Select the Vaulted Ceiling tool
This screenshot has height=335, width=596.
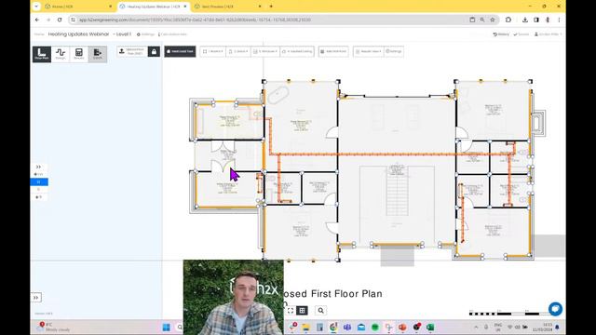pos(297,51)
